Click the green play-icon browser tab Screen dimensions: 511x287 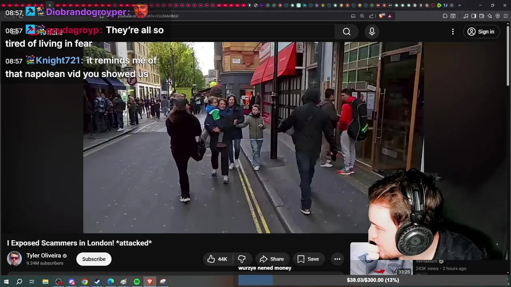pos(439,5)
